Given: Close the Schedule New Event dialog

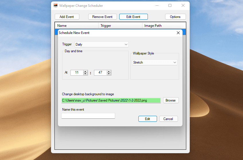Looking at the screenshot, I should [178, 33].
